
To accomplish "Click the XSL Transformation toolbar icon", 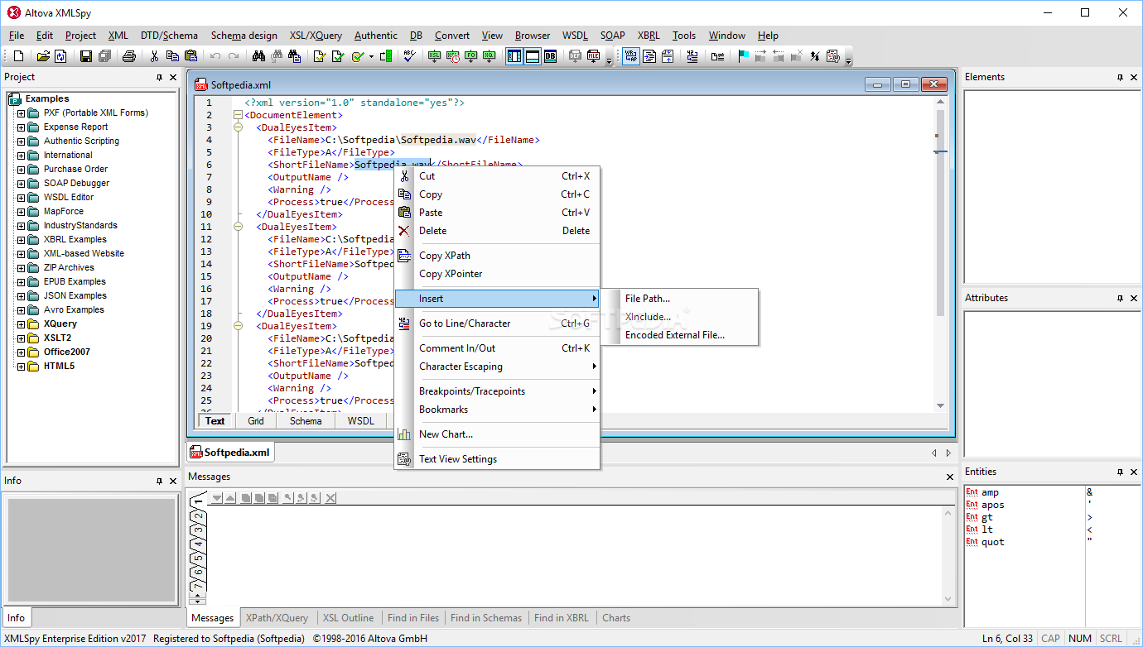I will coord(434,56).
